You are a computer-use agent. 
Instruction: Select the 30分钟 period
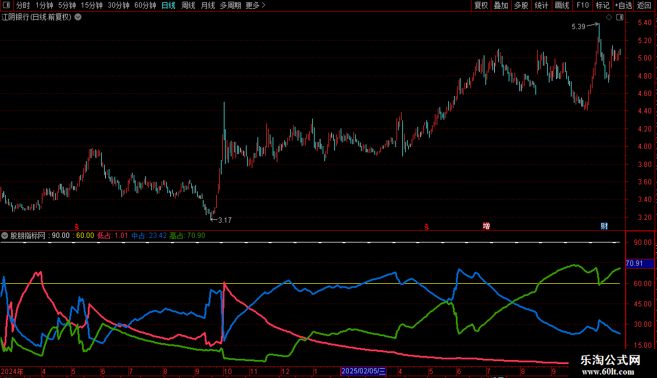pos(119,5)
